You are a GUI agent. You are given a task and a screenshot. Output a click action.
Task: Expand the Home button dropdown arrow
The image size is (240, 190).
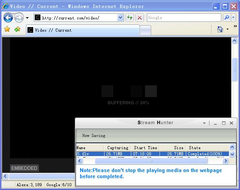(228, 29)
